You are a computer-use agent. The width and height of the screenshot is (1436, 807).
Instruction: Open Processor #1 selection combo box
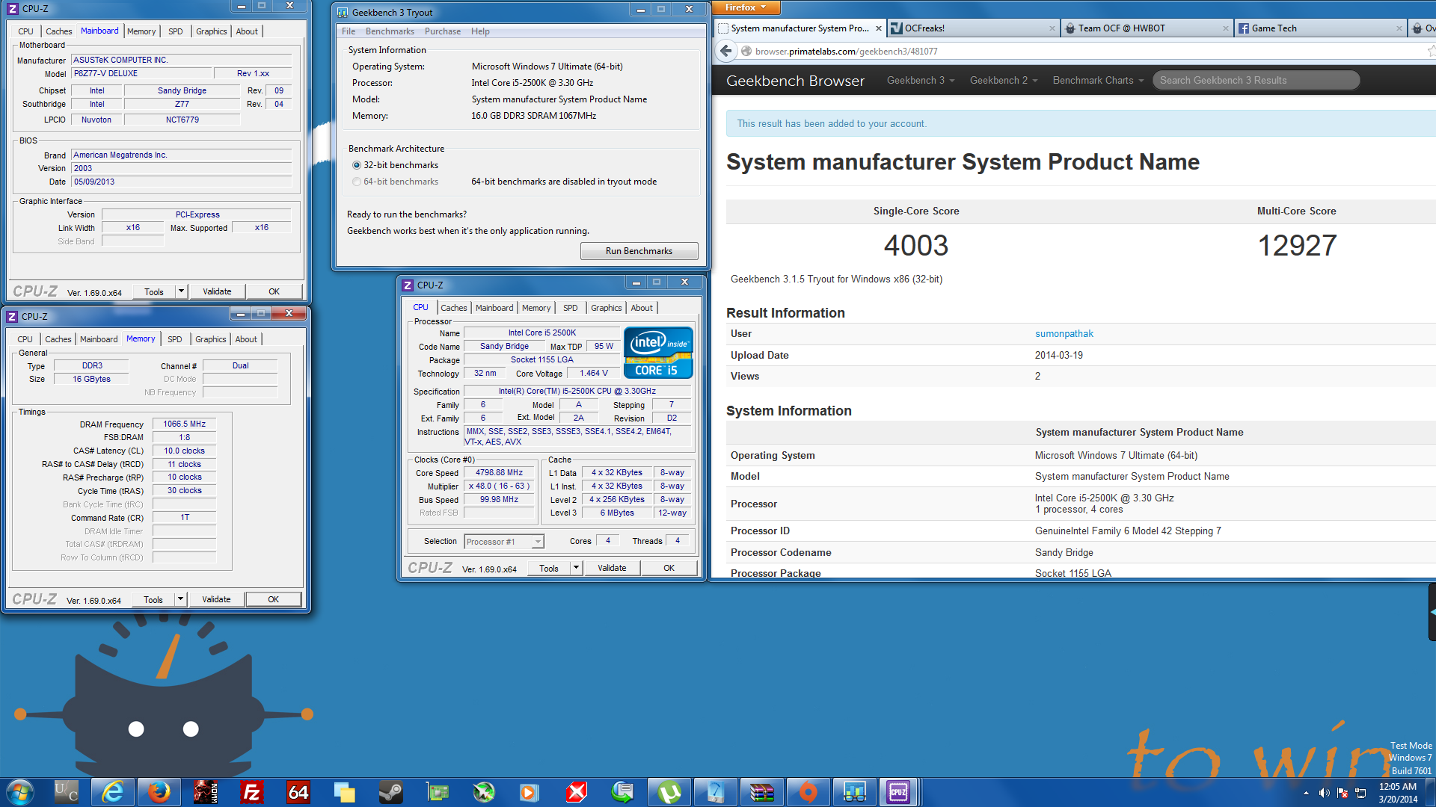coord(504,542)
